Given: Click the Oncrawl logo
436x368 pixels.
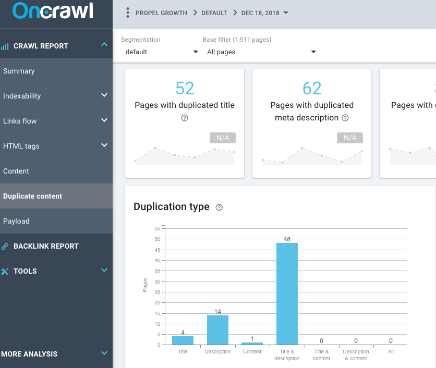Looking at the screenshot, I should [53, 11].
